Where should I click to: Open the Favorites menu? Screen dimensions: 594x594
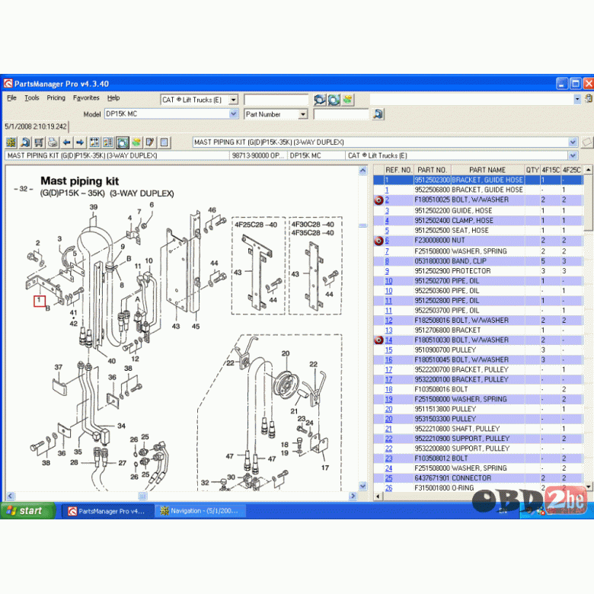pyautogui.click(x=86, y=97)
